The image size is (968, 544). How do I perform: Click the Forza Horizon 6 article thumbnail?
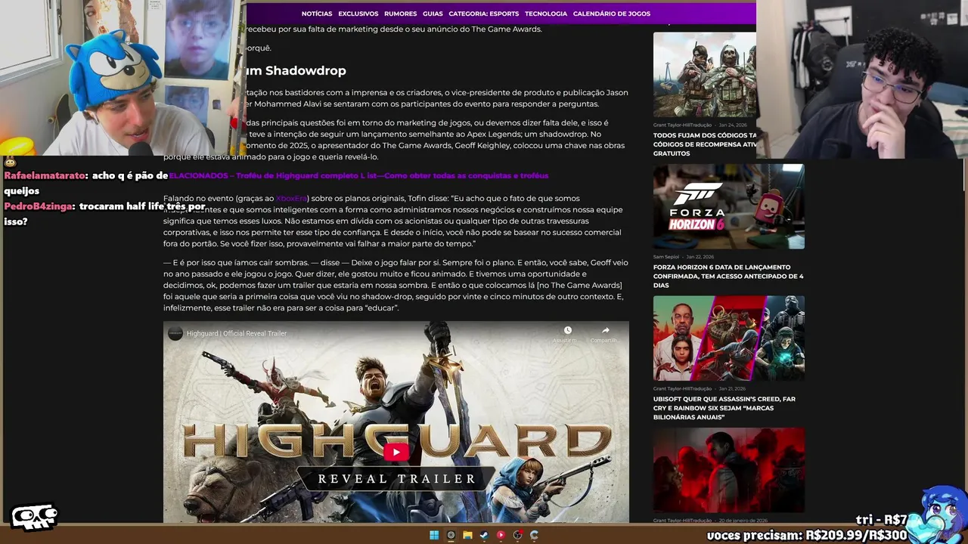pos(729,206)
